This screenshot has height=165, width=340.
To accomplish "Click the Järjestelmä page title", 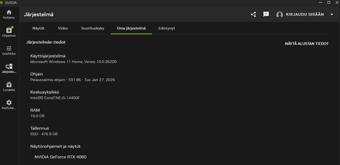I will click(39, 15).
